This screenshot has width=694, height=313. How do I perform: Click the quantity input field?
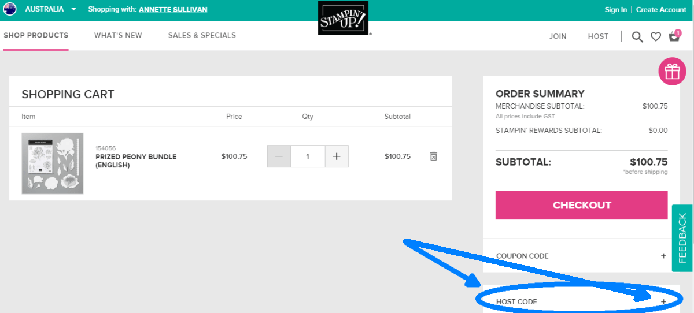tap(308, 156)
